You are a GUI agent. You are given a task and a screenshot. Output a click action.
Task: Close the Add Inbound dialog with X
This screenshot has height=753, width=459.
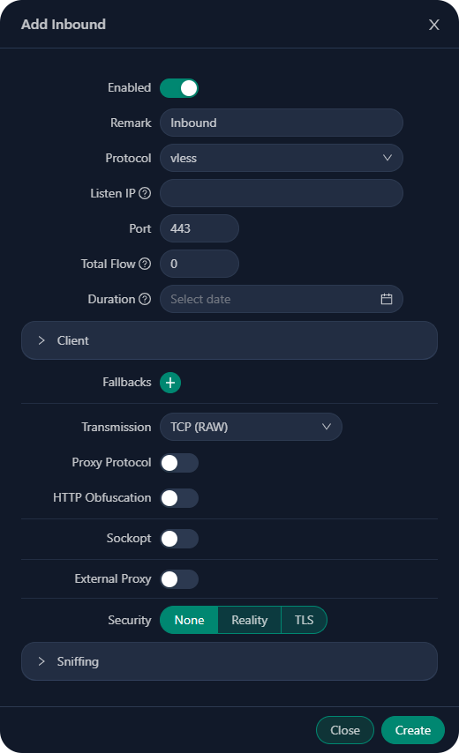[x=434, y=25]
